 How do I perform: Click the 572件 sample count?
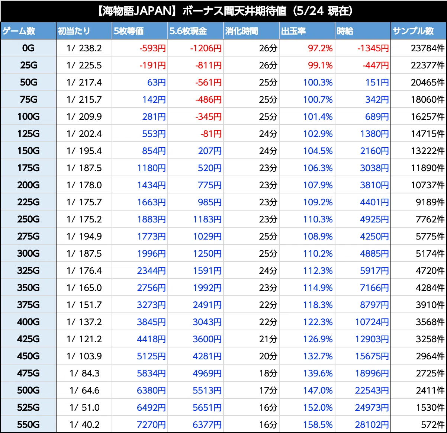click(433, 424)
